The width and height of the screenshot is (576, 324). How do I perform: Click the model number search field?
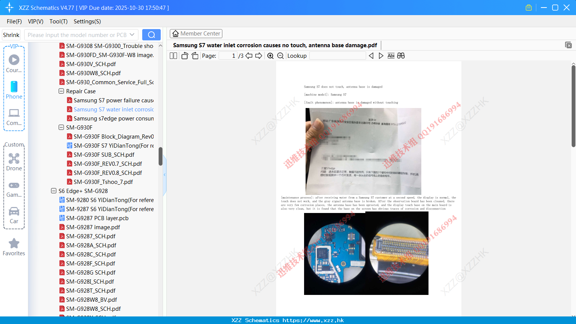click(x=77, y=35)
